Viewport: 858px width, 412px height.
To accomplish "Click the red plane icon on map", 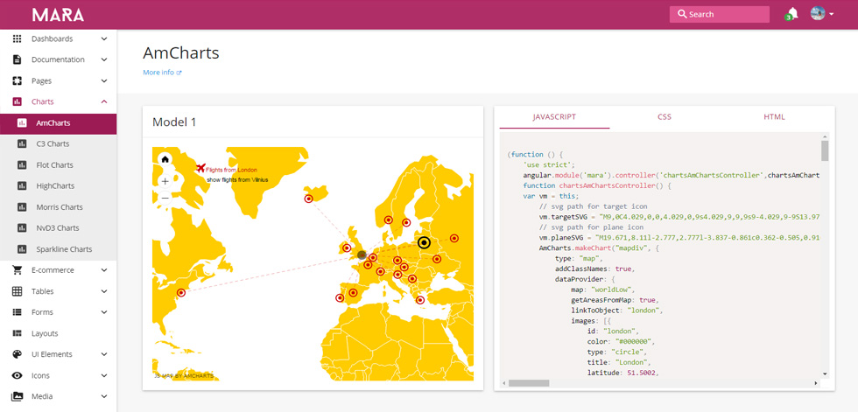I will (x=200, y=168).
